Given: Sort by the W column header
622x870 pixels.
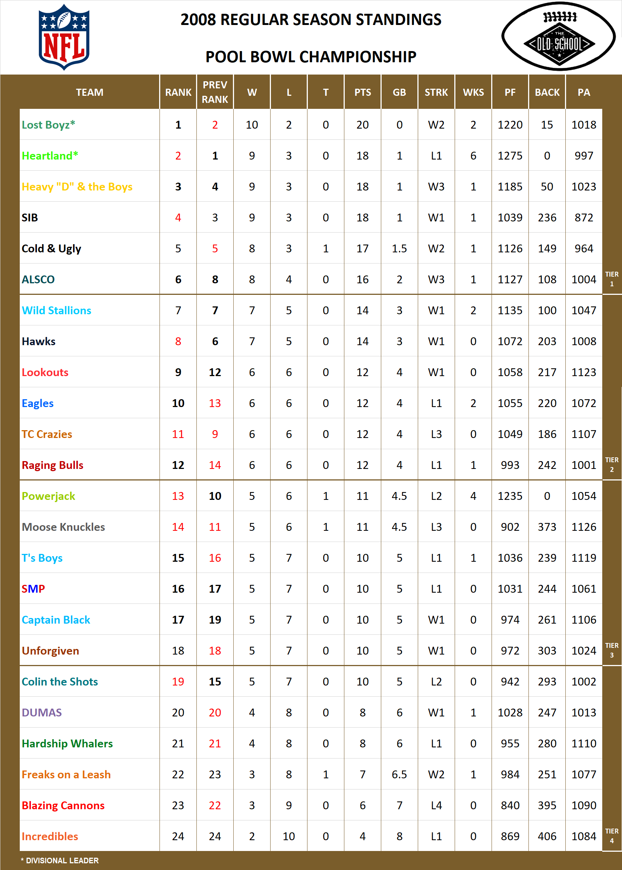Looking at the screenshot, I should pyautogui.click(x=252, y=92).
